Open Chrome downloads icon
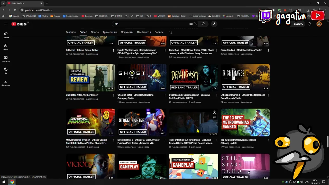This screenshot has height=185, width=329. pyautogui.click(x=308, y=10)
